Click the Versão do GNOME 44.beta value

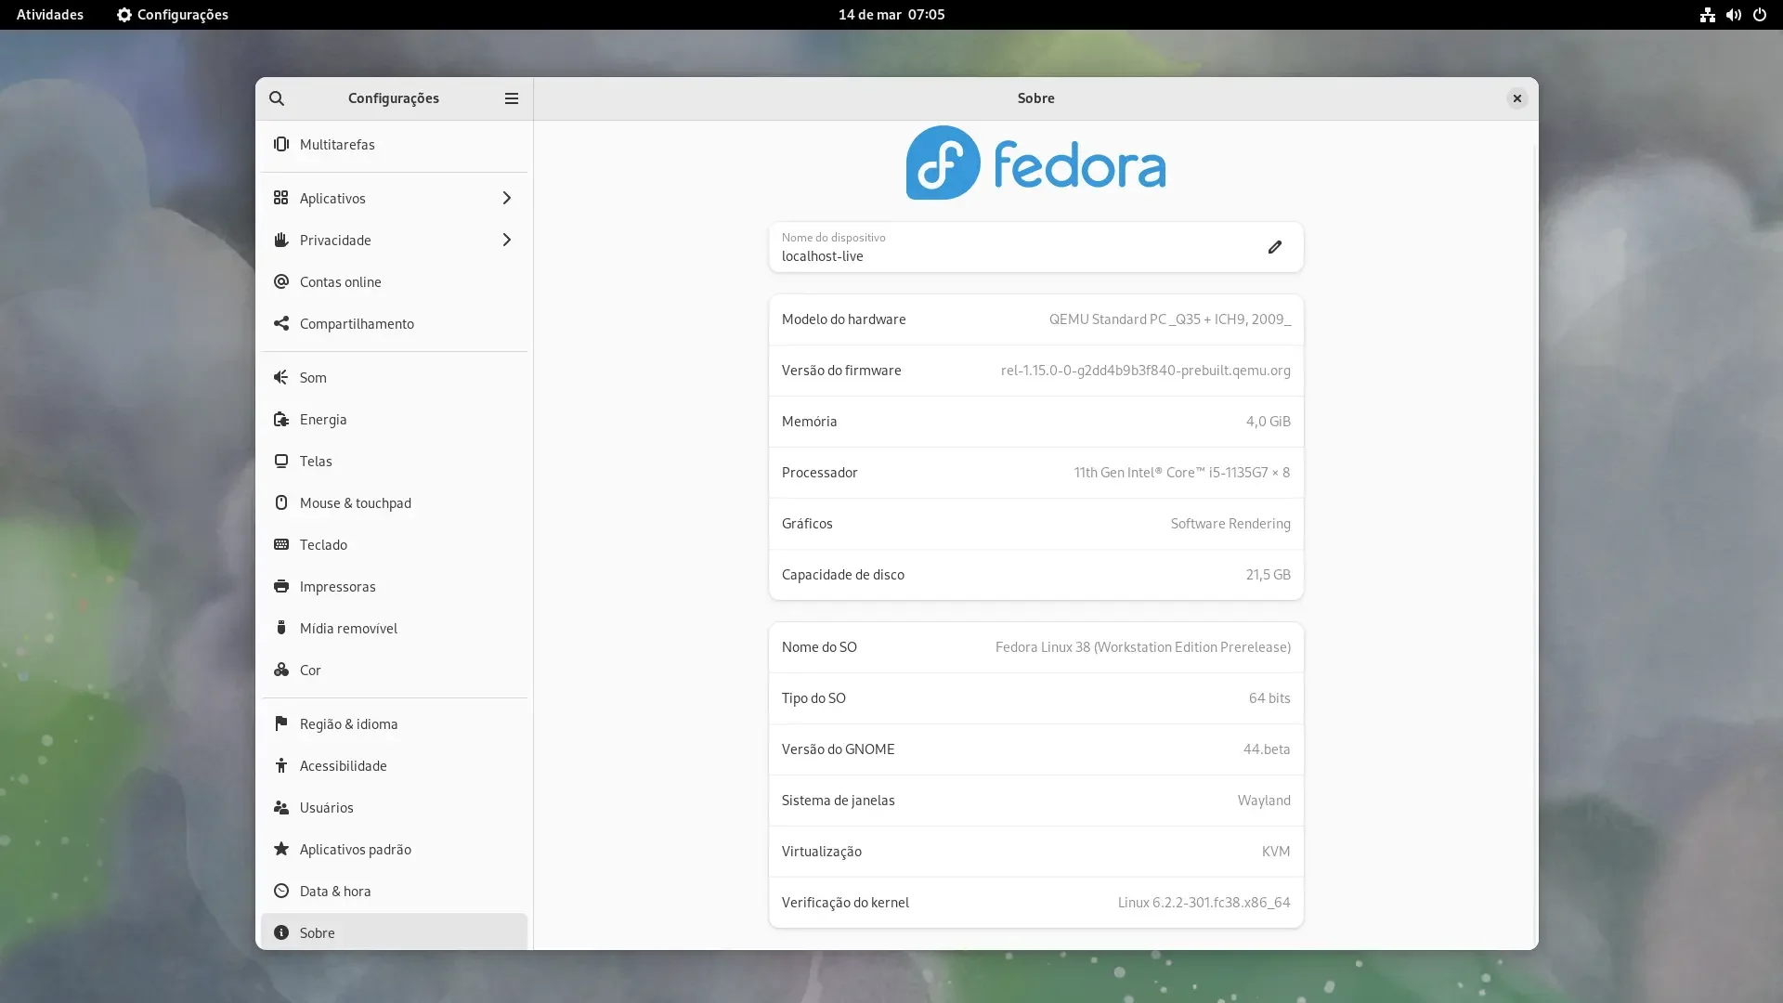tap(1267, 749)
